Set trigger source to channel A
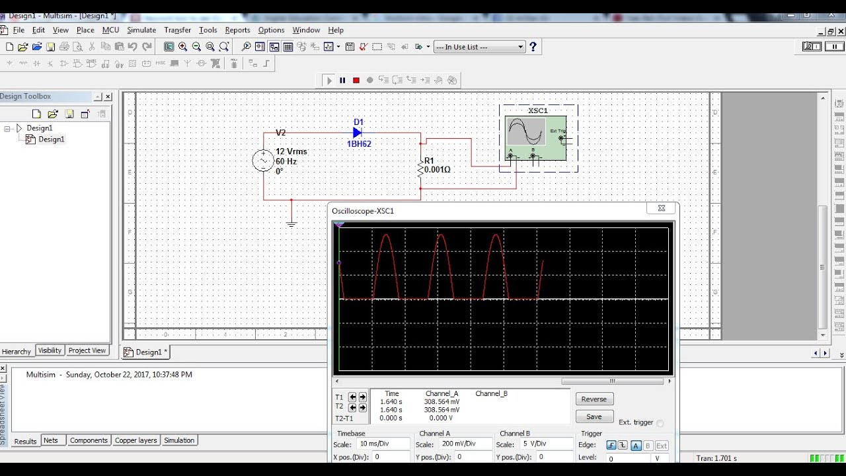Screen dimensions: 846x476 pyautogui.click(x=635, y=446)
